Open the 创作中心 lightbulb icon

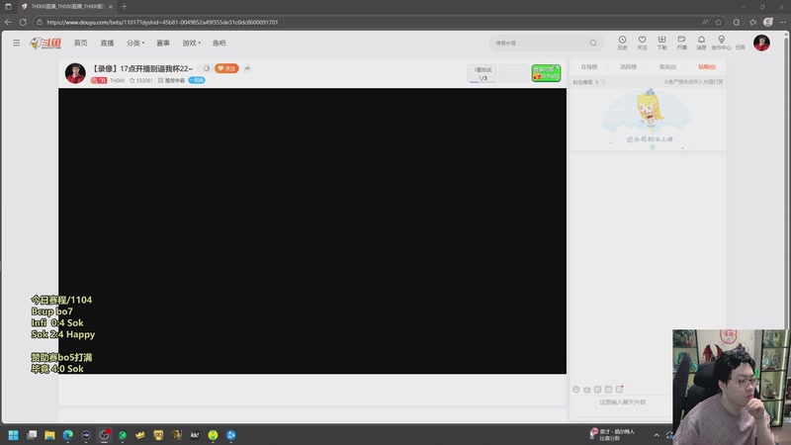(x=722, y=43)
